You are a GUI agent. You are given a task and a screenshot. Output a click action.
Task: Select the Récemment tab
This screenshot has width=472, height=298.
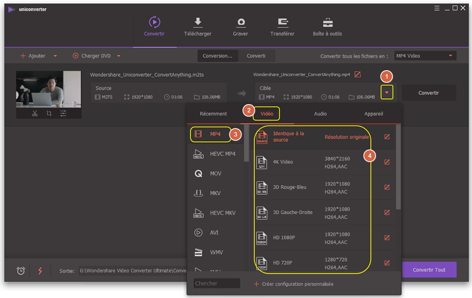[213, 114]
